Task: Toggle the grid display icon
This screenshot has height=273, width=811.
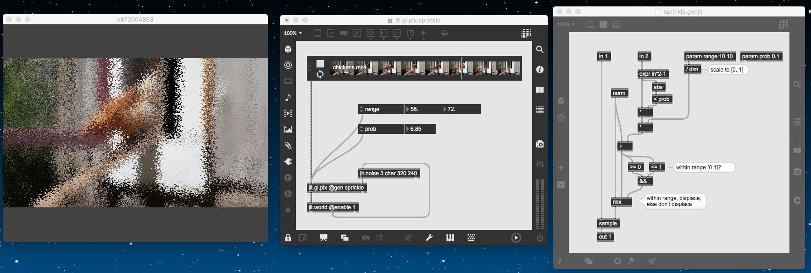Action: point(379,238)
